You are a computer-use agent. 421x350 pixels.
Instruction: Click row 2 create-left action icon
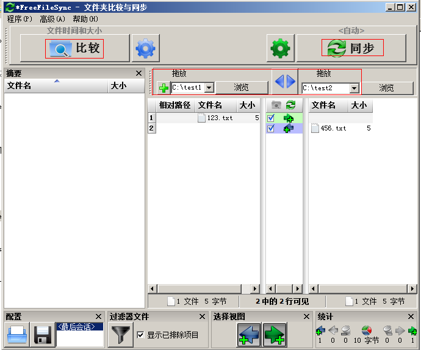289,129
